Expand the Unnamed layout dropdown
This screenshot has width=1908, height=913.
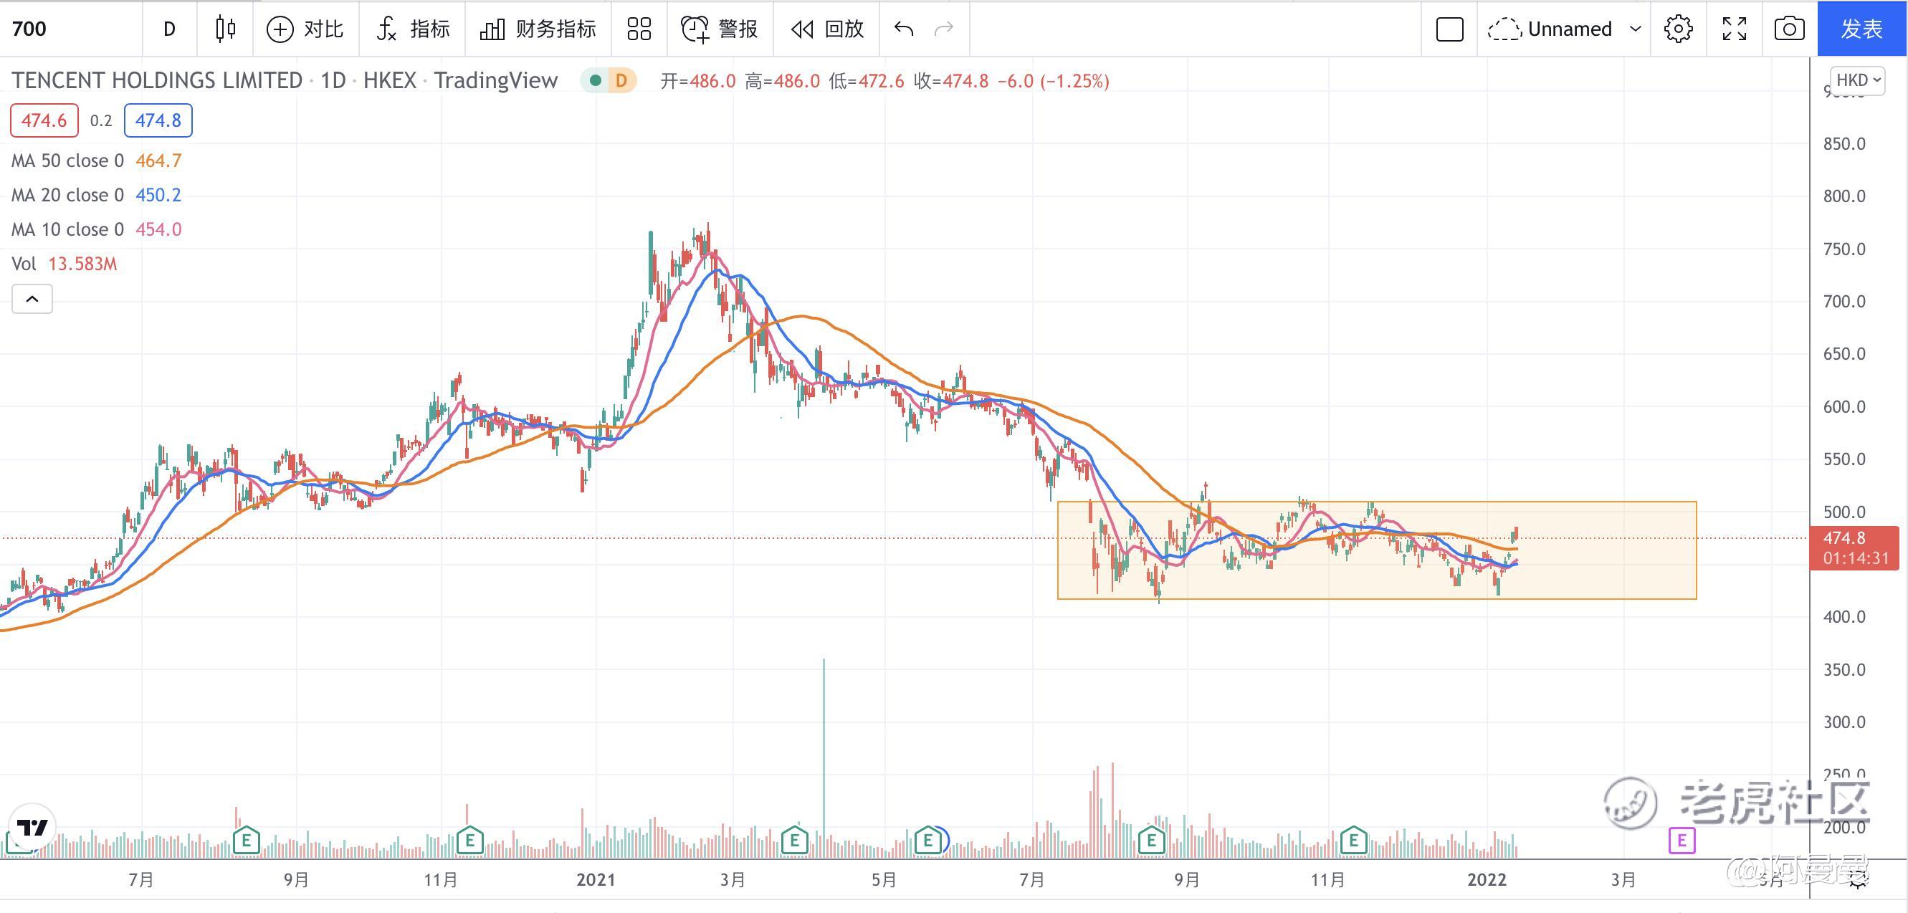click(1636, 29)
